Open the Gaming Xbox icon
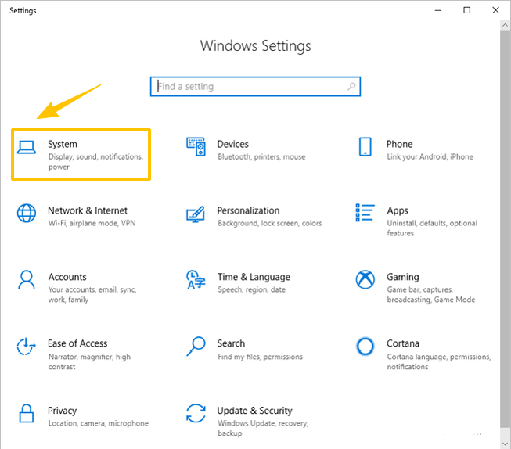Viewport: 511px width, 449px height. 365,279
